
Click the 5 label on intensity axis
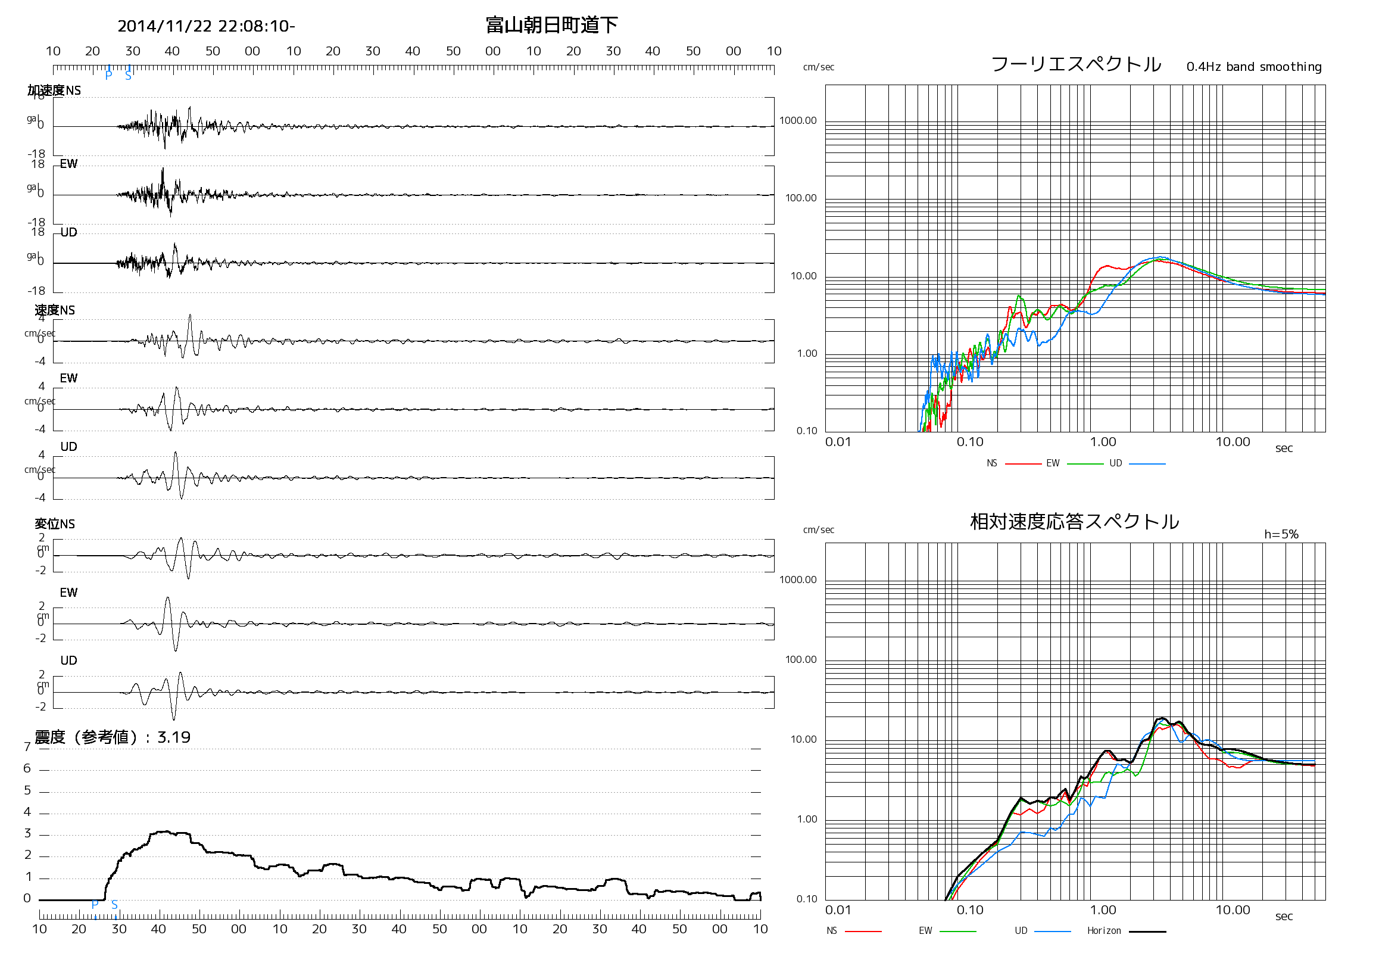pos(27,790)
